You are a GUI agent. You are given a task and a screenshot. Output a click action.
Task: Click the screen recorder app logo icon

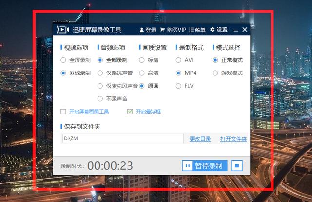(63, 30)
